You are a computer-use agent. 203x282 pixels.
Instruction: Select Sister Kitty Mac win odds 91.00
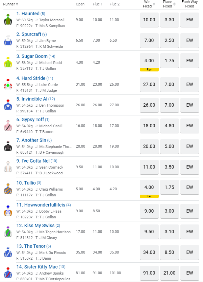(149, 273)
